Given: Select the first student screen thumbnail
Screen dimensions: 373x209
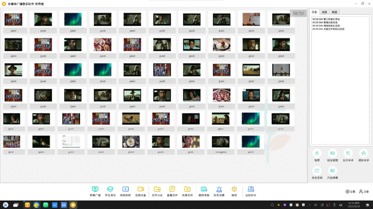Looking at the screenshot, I should click(13, 19).
